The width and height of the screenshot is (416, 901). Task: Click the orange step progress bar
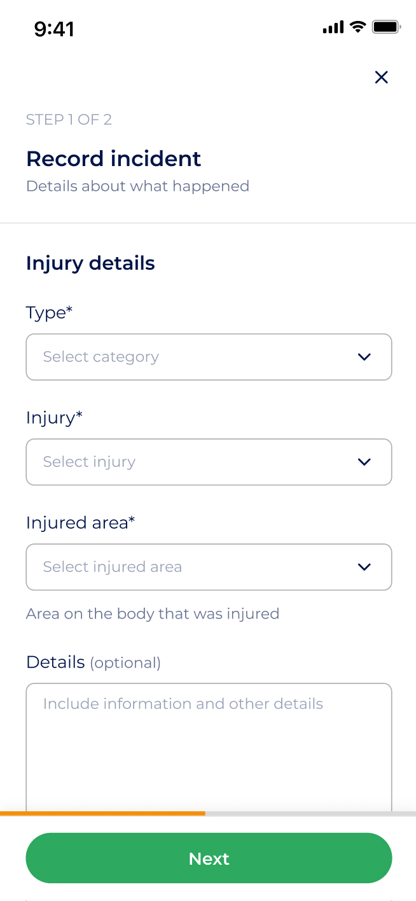[x=102, y=813]
